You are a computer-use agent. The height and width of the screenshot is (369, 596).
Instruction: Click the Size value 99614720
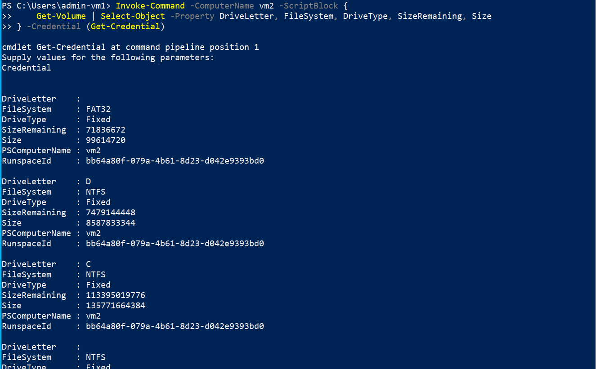[x=106, y=140]
